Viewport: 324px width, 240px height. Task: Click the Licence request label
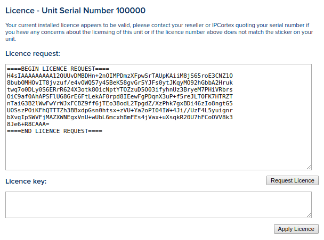(x=33, y=54)
